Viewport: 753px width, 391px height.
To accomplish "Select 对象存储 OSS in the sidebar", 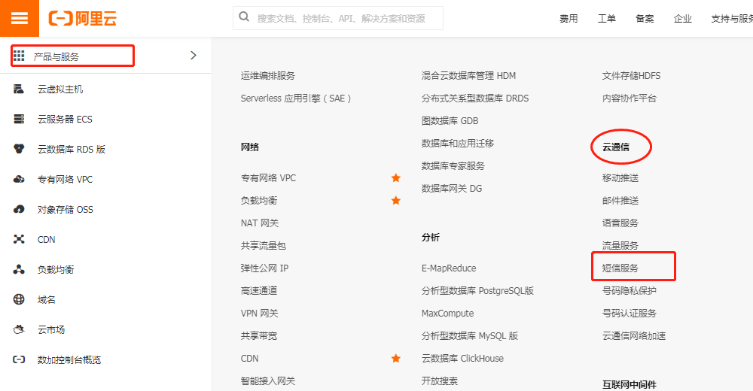I will click(66, 210).
